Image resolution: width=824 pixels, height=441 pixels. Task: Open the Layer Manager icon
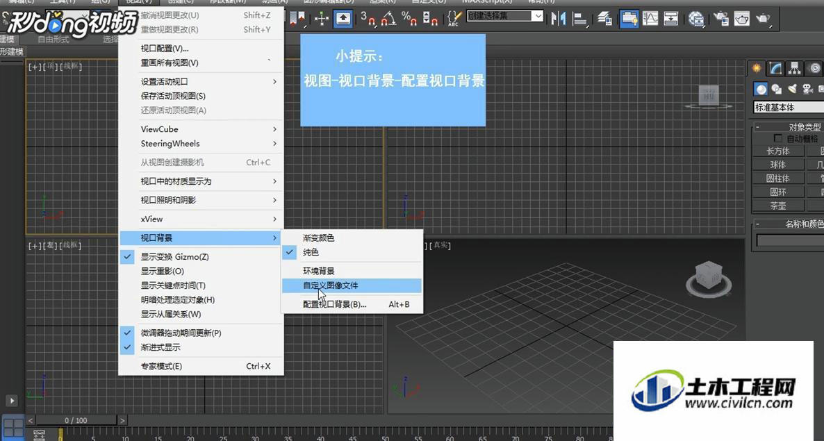coord(605,19)
